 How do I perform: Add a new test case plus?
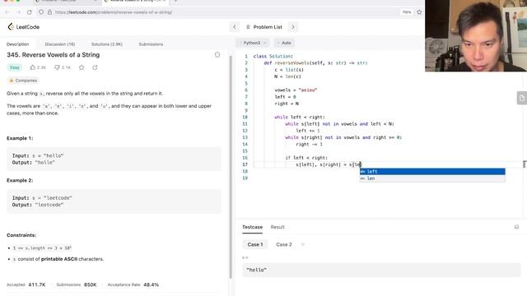click(303, 245)
